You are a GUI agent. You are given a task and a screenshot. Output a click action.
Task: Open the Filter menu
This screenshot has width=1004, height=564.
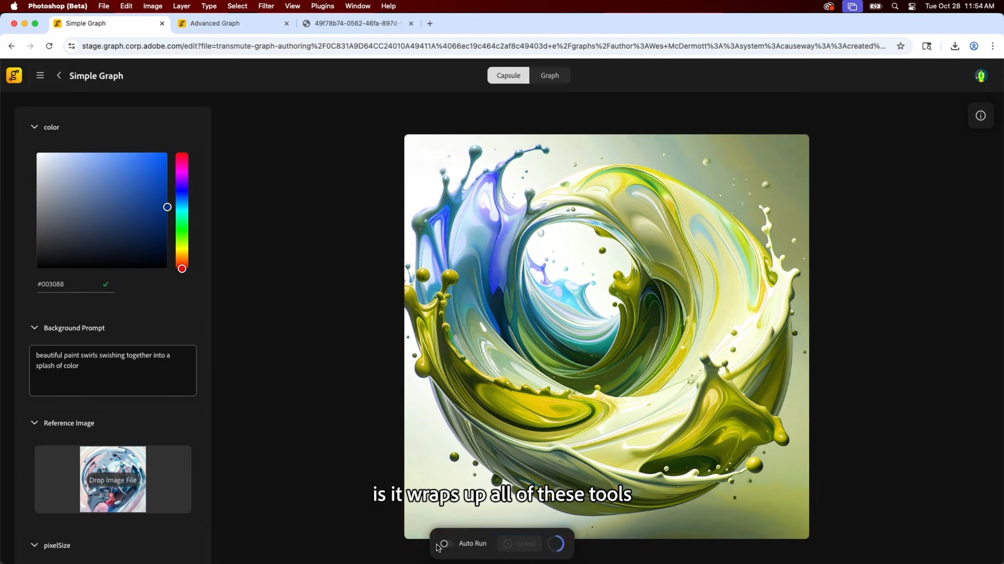click(266, 6)
